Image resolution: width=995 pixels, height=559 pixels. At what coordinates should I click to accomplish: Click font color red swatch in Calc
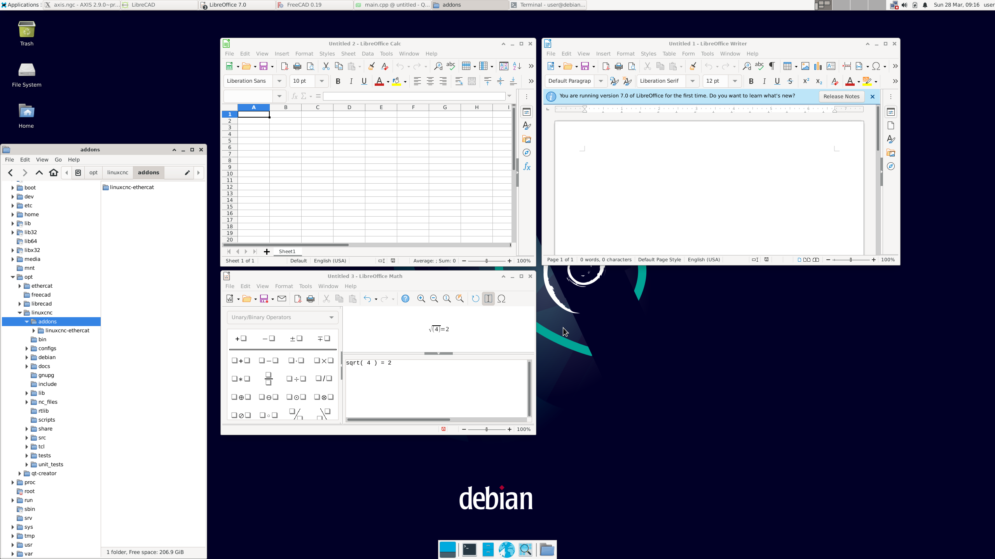click(x=379, y=81)
